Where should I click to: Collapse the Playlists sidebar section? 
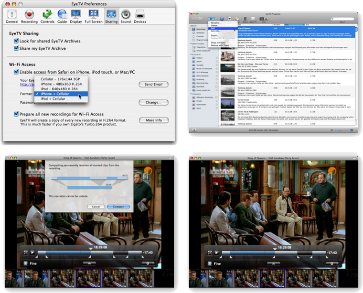coord(191,54)
